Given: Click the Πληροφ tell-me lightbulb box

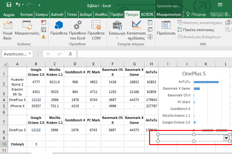Looking at the screenshot, I should (196, 14).
